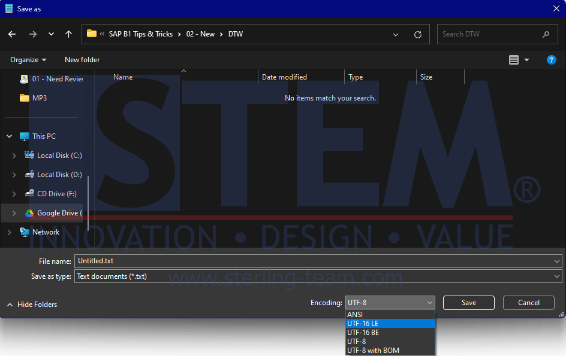Select DTW breadcrumb segment
The height and width of the screenshot is (356, 566).
(236, 34)
